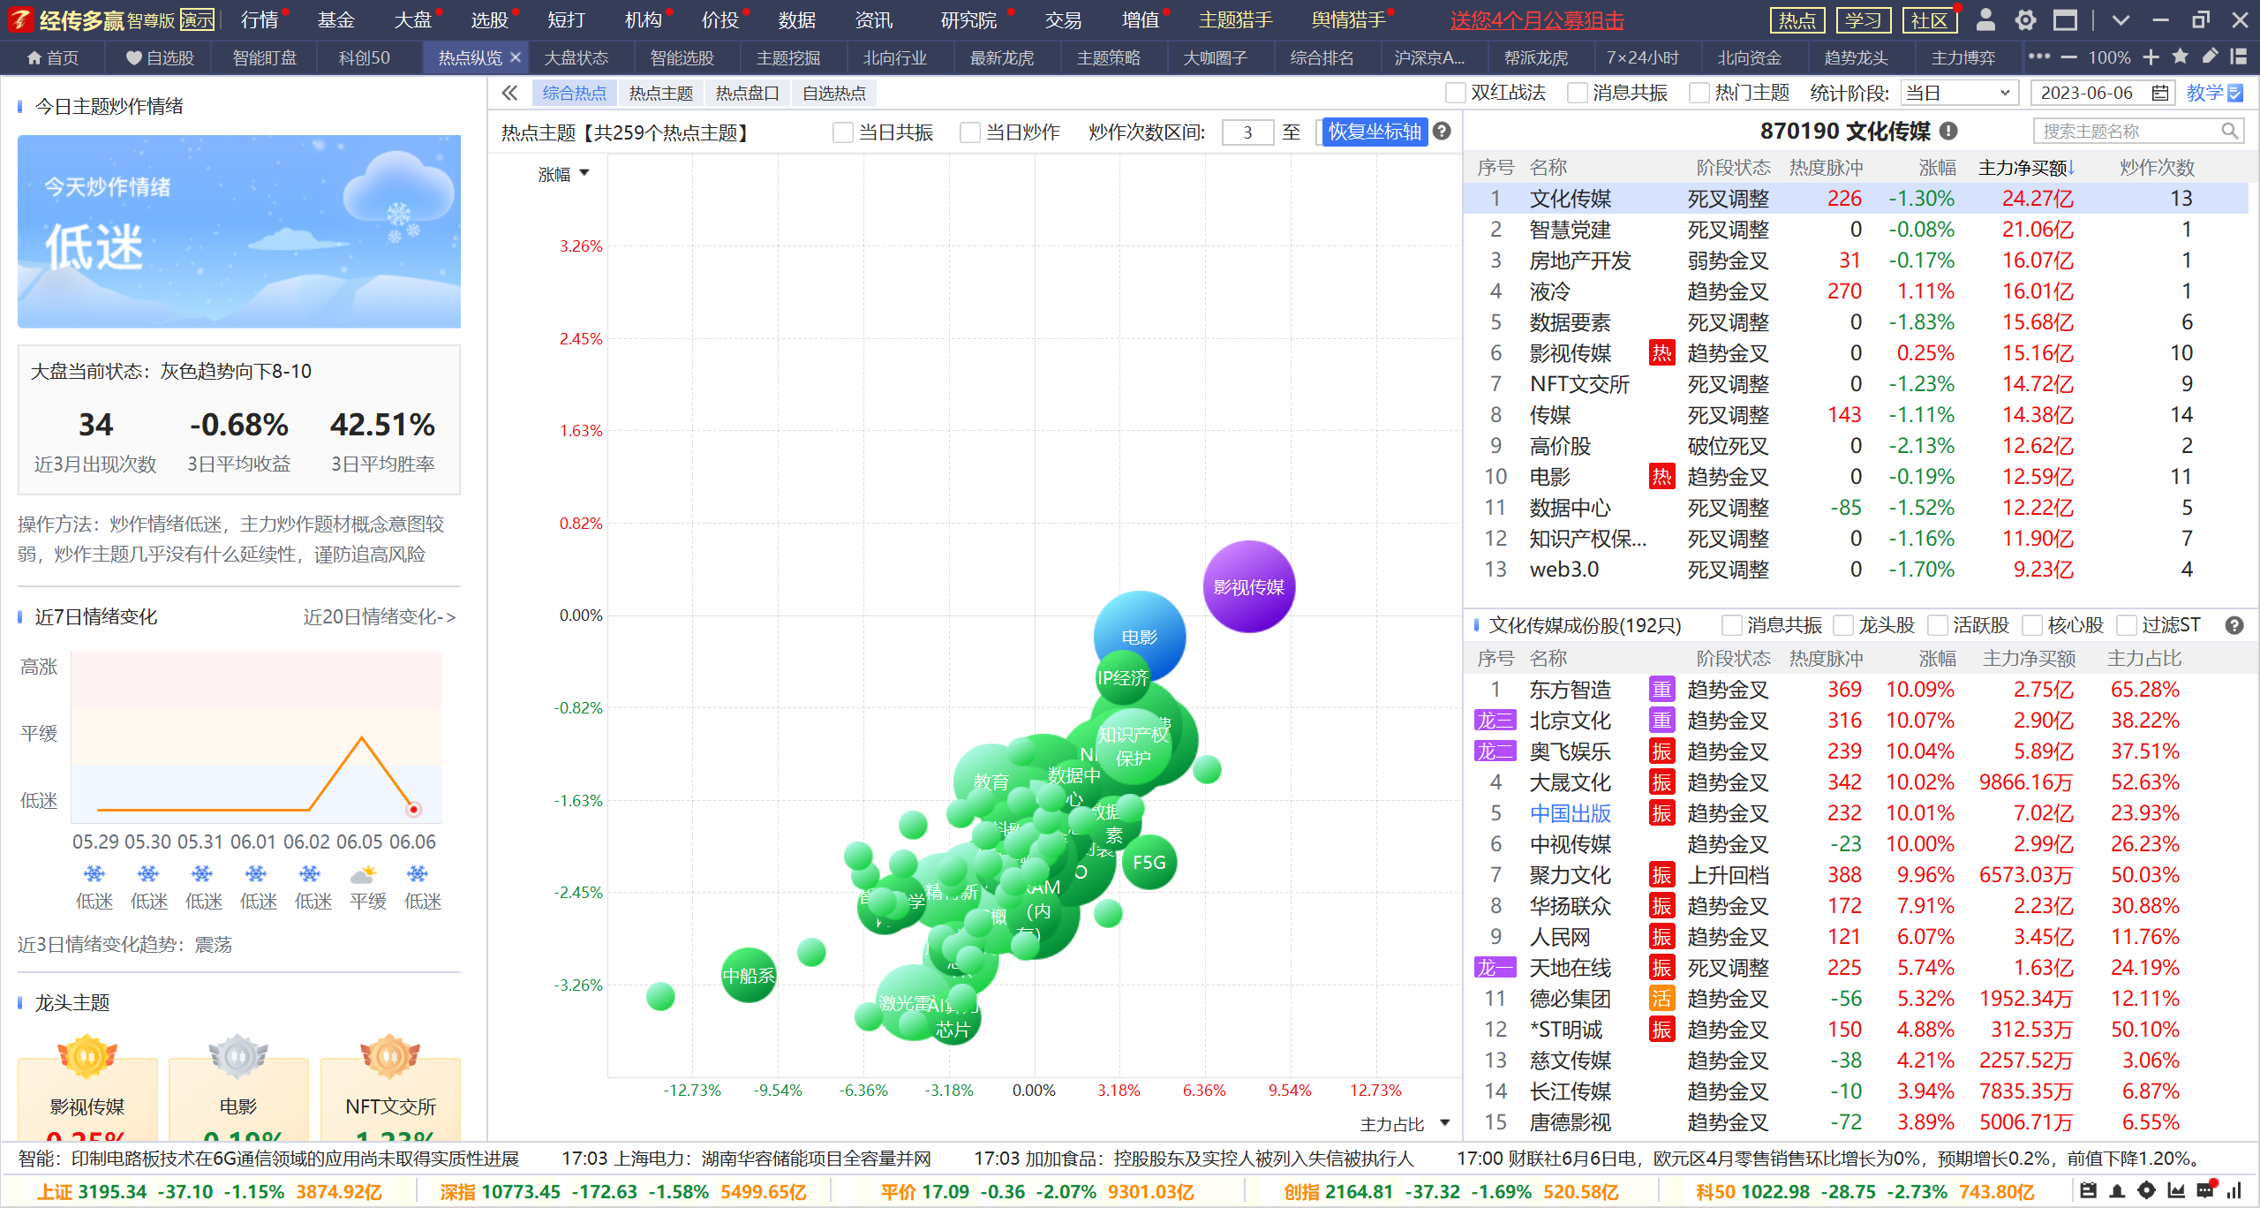
Task: Check 龙头股 filter checkbox
Action: pos(1842,625)
